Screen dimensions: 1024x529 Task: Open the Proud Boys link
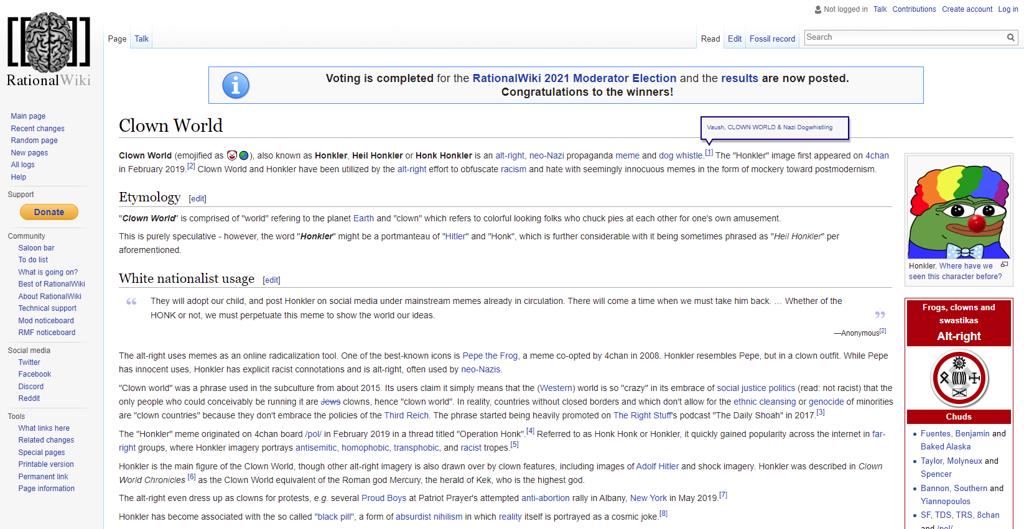pos(384,498)
